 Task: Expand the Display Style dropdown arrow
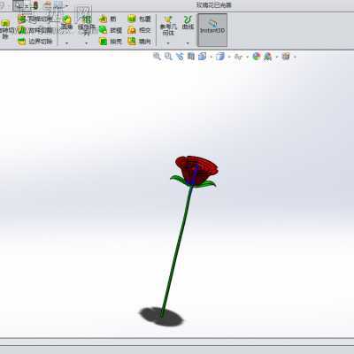[x=229, y=57]
